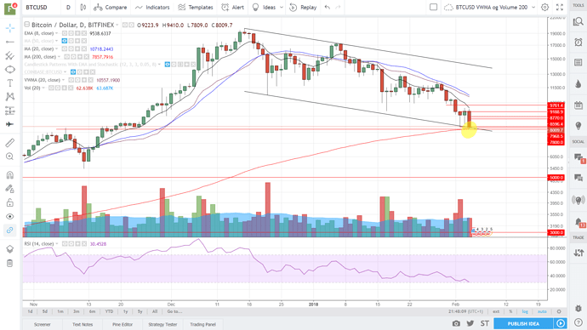Open the hotlists flame panel
This screenshot has height=330, width=587.
(x=578, y=84)
